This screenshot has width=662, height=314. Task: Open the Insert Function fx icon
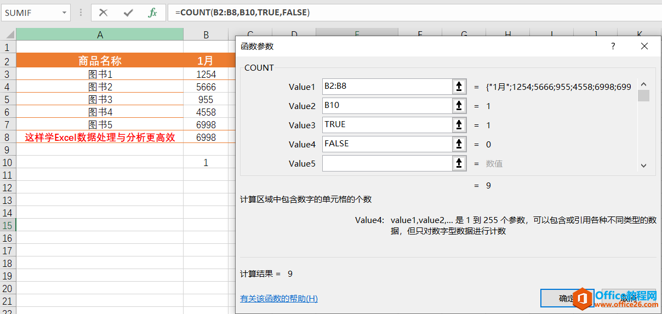tap(152, 13)
